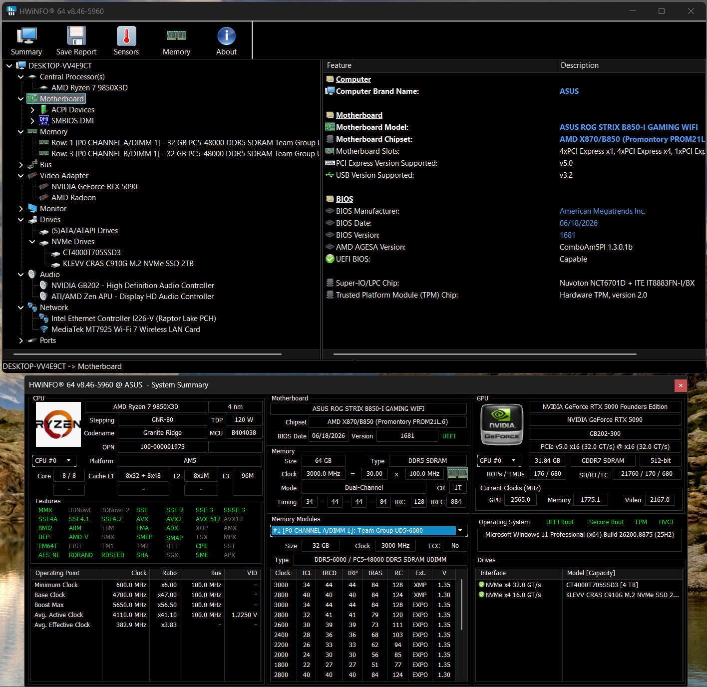The width and height of the screenshot is (707, 687).
Task: Click the Motherboard tree node icon
Action: (x=32, y=98)
